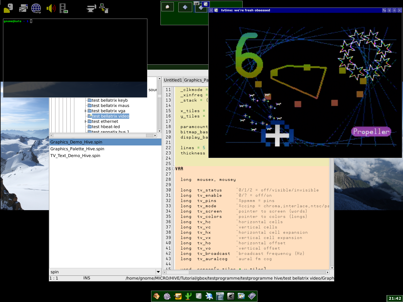Click the globe http browser icon
Image resolution: width=403 pixels, height=302 pixels.
coord(36,8)
